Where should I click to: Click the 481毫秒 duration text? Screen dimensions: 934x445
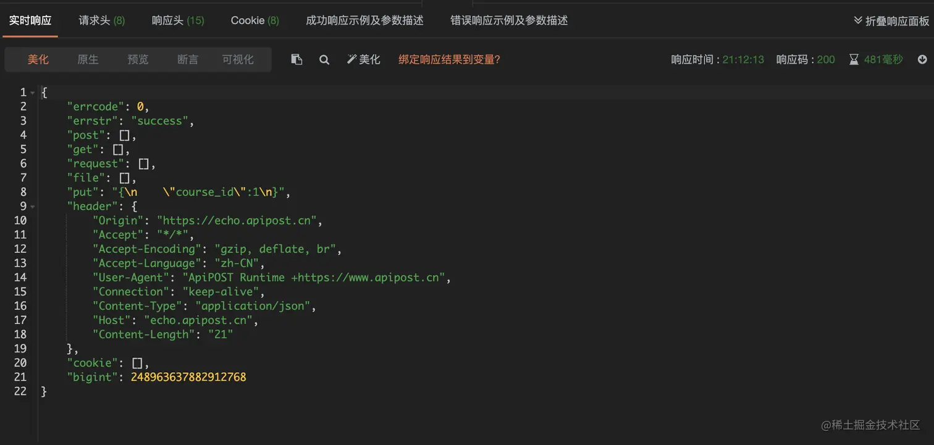883,60
